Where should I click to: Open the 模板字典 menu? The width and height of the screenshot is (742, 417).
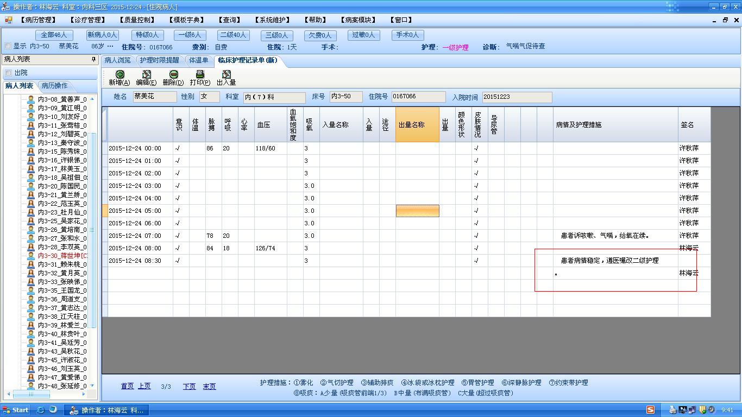(186, 20)
